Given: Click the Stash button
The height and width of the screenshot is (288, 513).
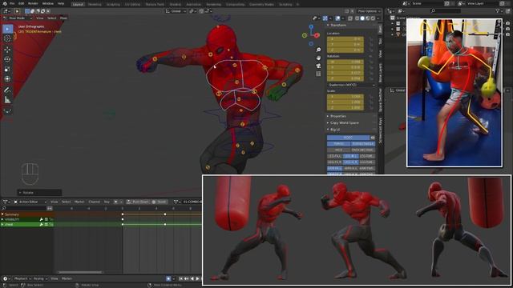Looking at the screenshot, I should pyautogui.click(x=160, y=202).
